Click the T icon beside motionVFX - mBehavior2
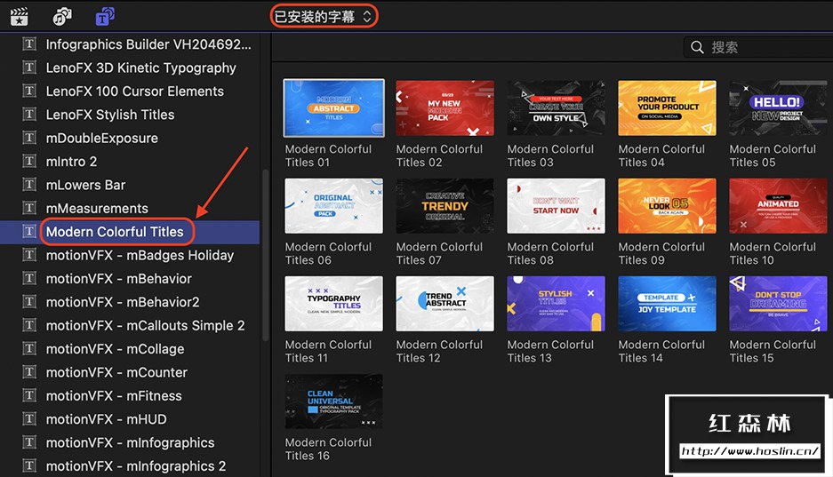Viewport: 833px width, 477px height. pyautogui.click(x=29, y=301)
